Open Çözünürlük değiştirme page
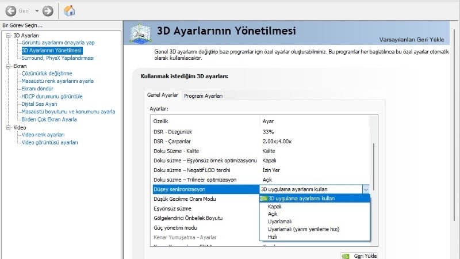This screenshot has height=259, width=460. (47, 74)
